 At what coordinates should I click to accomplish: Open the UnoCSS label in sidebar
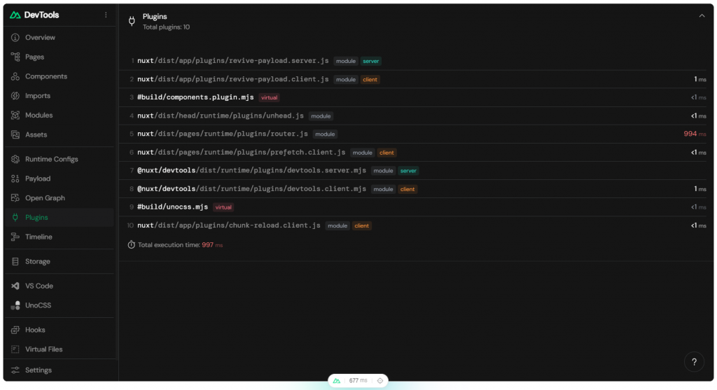tap(38, 305)
